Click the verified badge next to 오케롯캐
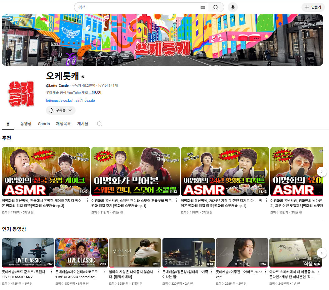The width and height of the screenshot is (329, 290). click(83, 77)
